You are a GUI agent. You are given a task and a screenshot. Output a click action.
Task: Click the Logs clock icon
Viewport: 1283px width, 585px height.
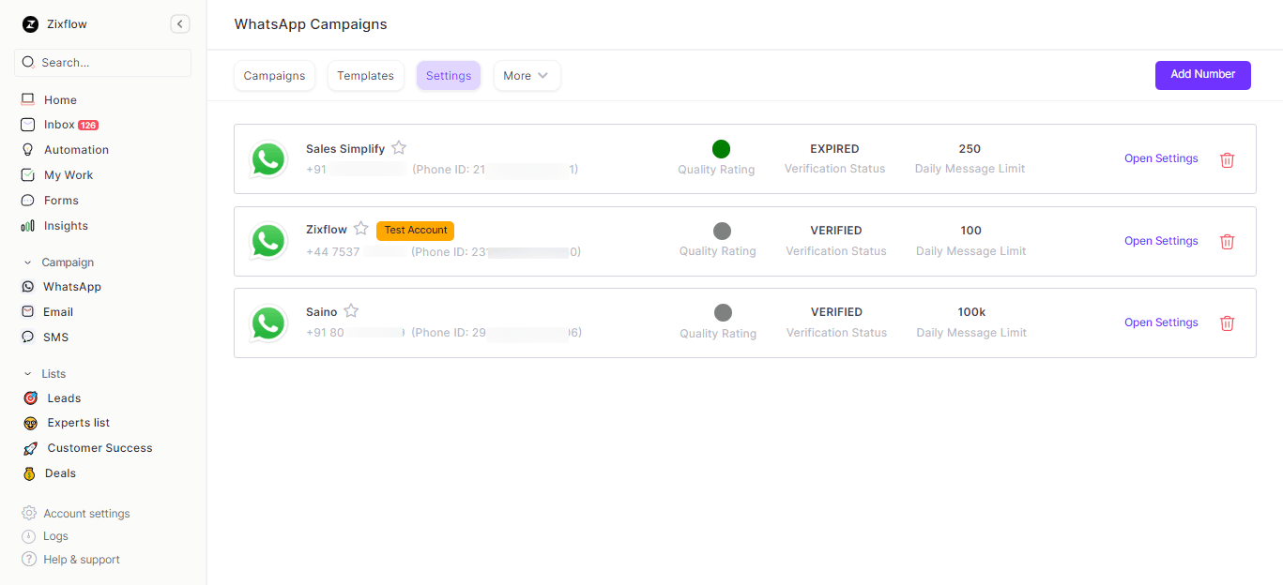click(29, 536)
